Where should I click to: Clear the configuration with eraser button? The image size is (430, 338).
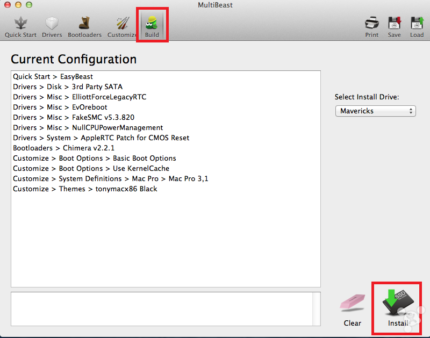click(353, 310)
